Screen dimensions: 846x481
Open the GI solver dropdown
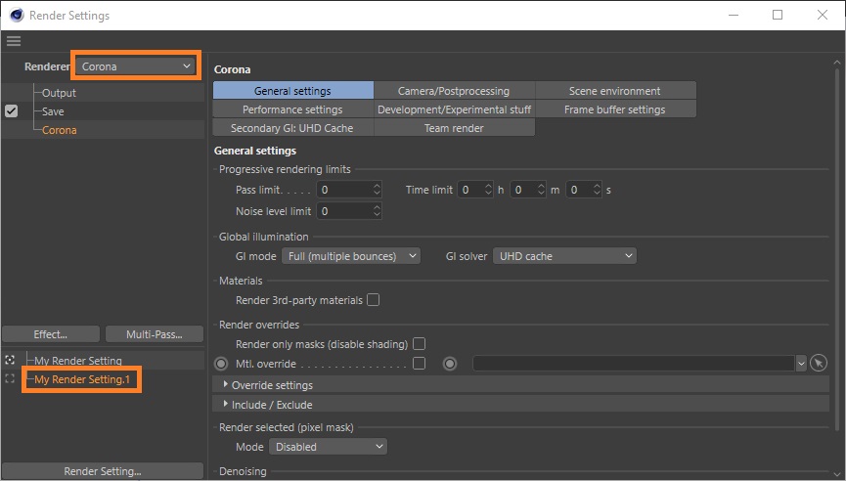coord(564,256)
